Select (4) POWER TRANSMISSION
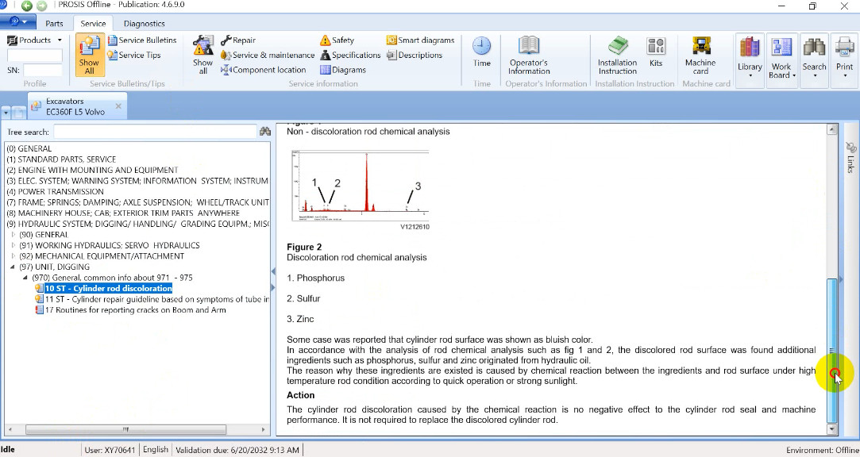This screenshot has width=860, height=457. 55,192
